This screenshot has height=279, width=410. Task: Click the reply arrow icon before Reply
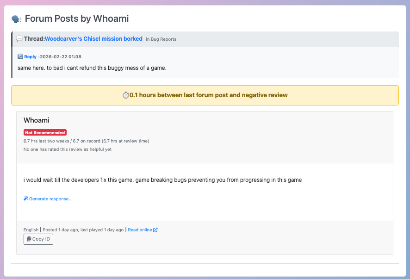click(x=20, y=56)
